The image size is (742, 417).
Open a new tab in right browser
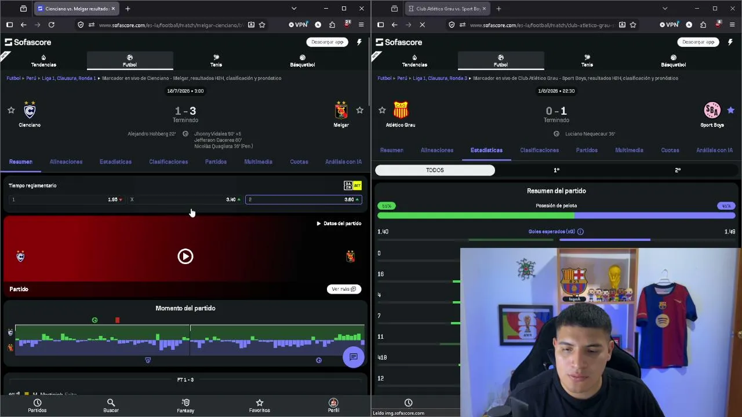point(499,9)
